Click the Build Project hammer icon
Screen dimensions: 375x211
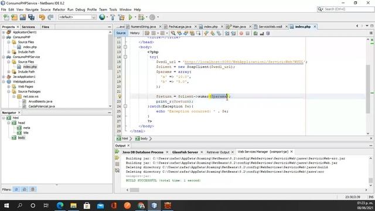point(112,17)
